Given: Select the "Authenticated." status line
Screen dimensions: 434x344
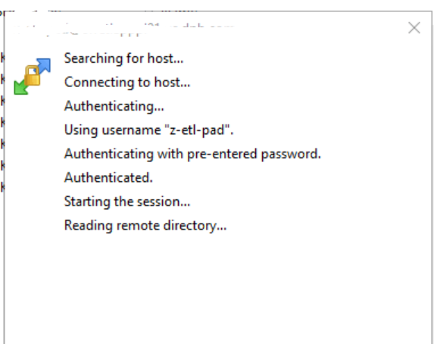Looking at the screenshot, I should coord(108,177).
